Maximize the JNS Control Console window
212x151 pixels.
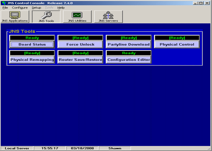pyautogui.click(x=201, y=3)
